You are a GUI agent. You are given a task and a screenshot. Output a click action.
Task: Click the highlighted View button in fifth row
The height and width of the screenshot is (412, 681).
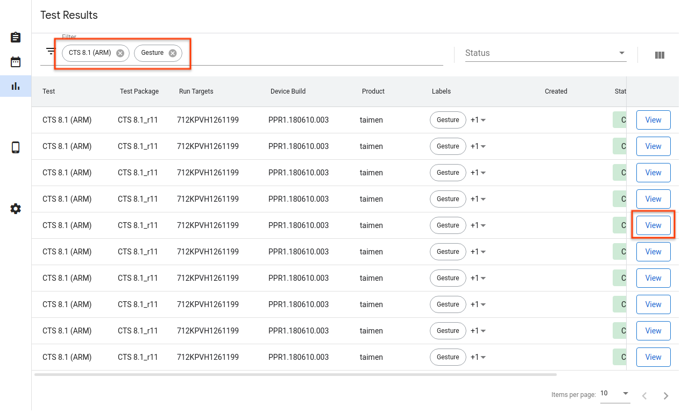(653, 225)
